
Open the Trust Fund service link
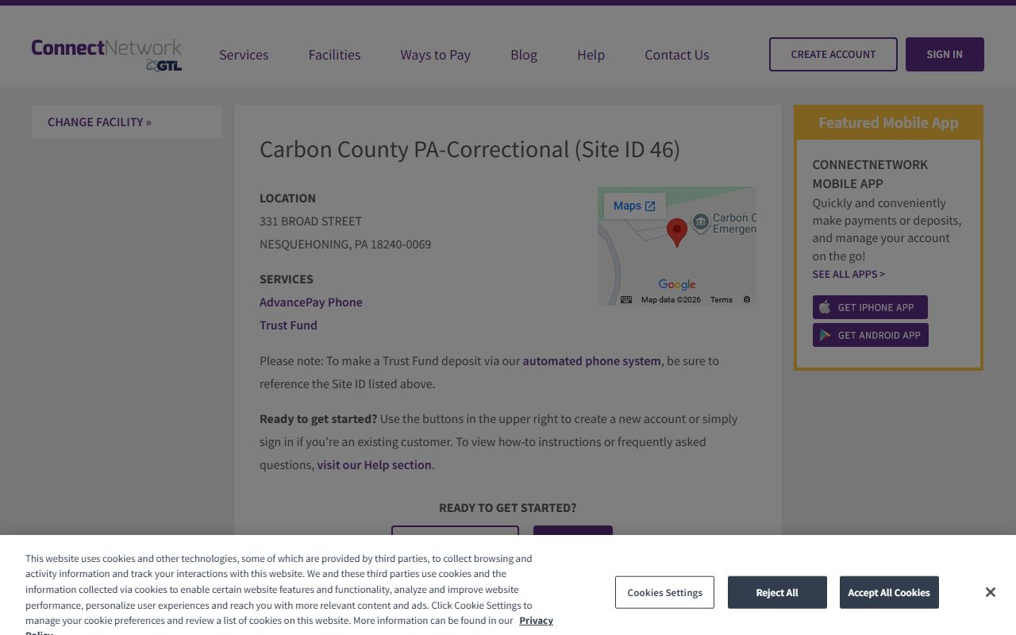pyautogui.click(x=288, y=325)
